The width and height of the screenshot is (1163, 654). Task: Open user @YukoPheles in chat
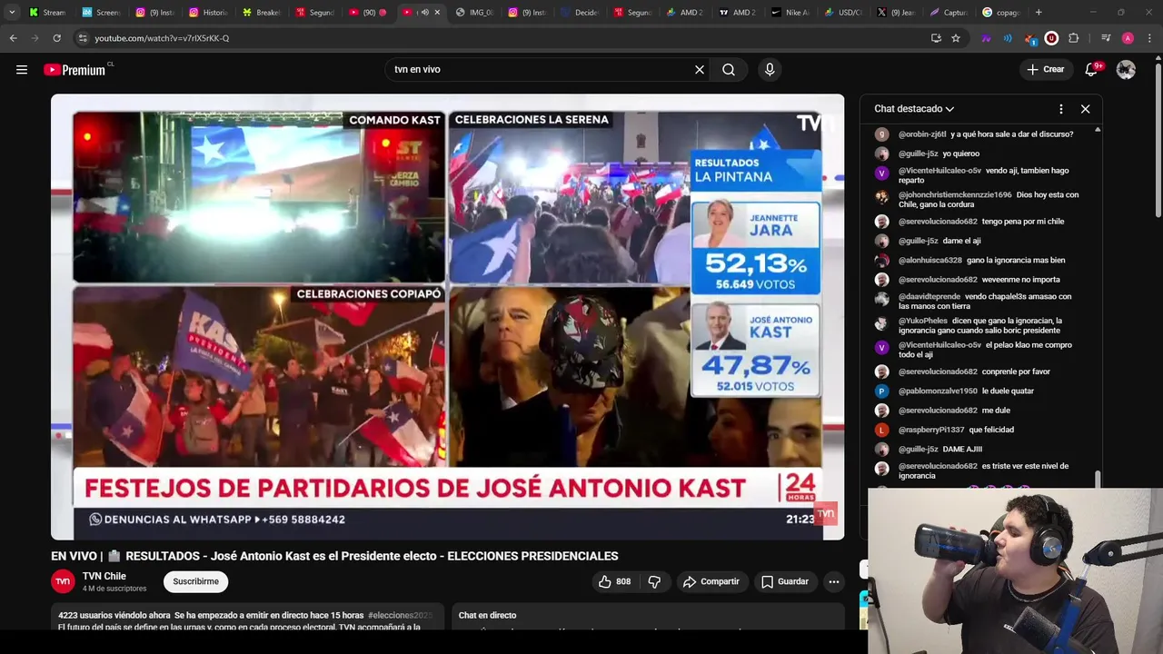(x=922, y=321)
